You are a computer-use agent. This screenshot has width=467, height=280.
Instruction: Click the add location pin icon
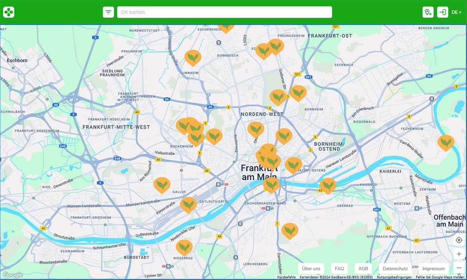click(428, 12)
